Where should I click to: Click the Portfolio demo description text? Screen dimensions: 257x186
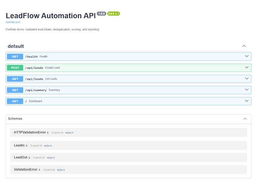(53, 29)
